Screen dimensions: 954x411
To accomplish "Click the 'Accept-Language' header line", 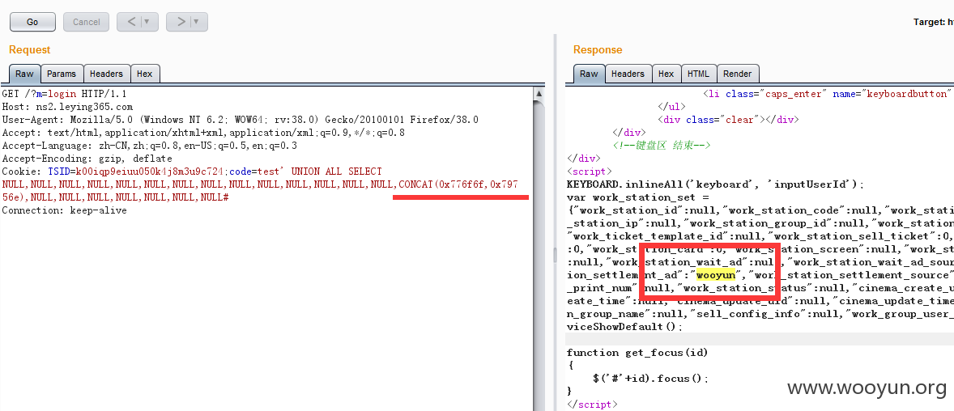I will [x=150, y=146].
